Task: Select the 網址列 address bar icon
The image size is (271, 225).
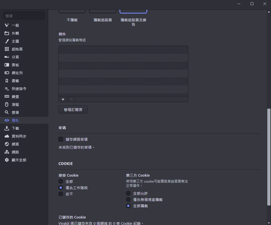Action: (x=7, y=73)
